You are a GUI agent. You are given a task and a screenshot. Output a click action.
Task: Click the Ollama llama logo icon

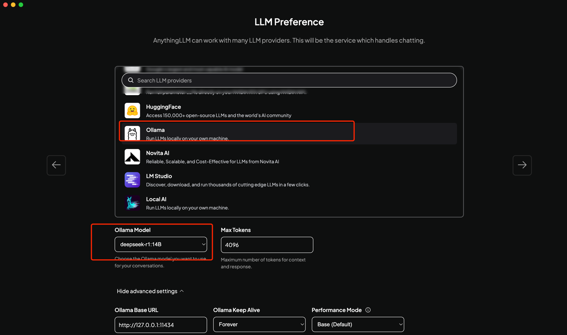(132, 134)
